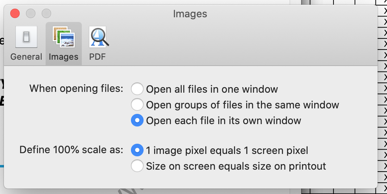Enable "1 image pixel equals 1 screen pixel" radio

[137, 150]
